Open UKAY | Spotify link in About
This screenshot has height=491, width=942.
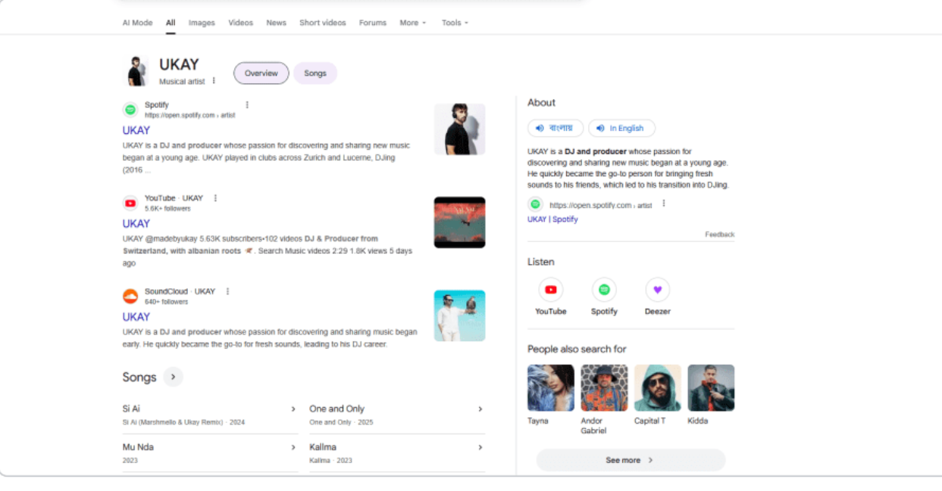pos(552,219)
